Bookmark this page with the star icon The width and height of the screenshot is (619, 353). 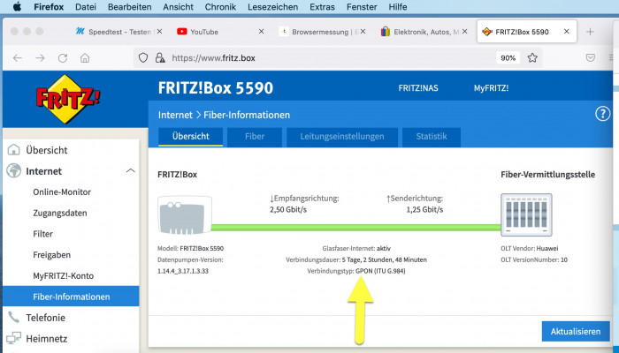pos(532,58)
